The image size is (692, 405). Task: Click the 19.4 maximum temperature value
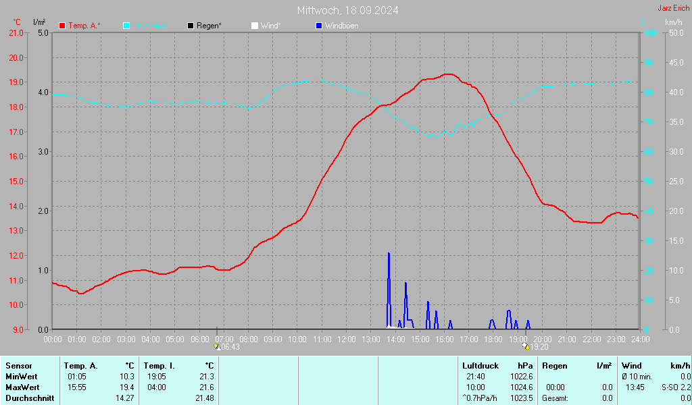pos(126,387)
